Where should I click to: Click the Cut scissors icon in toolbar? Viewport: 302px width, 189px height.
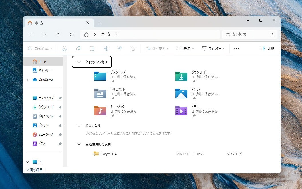(x=65, y=48)
